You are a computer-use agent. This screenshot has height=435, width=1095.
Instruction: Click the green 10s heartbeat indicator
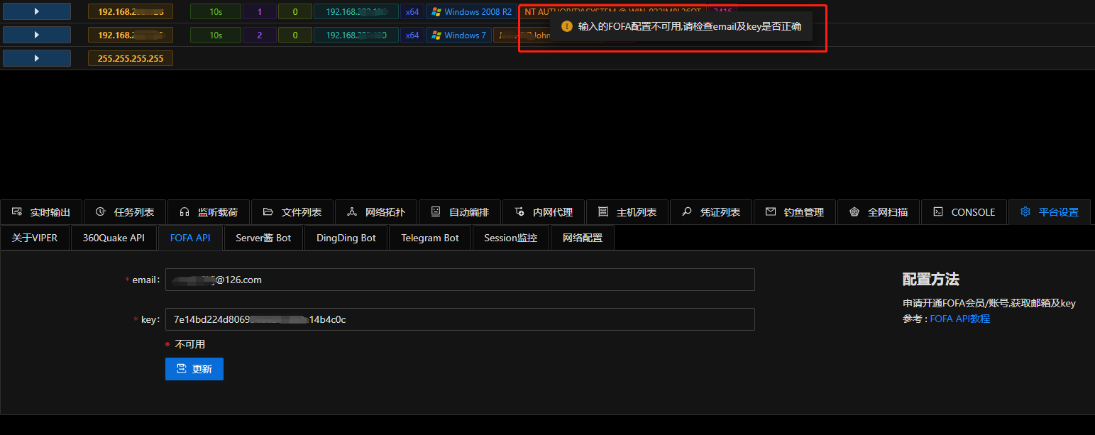coord(215,11)
